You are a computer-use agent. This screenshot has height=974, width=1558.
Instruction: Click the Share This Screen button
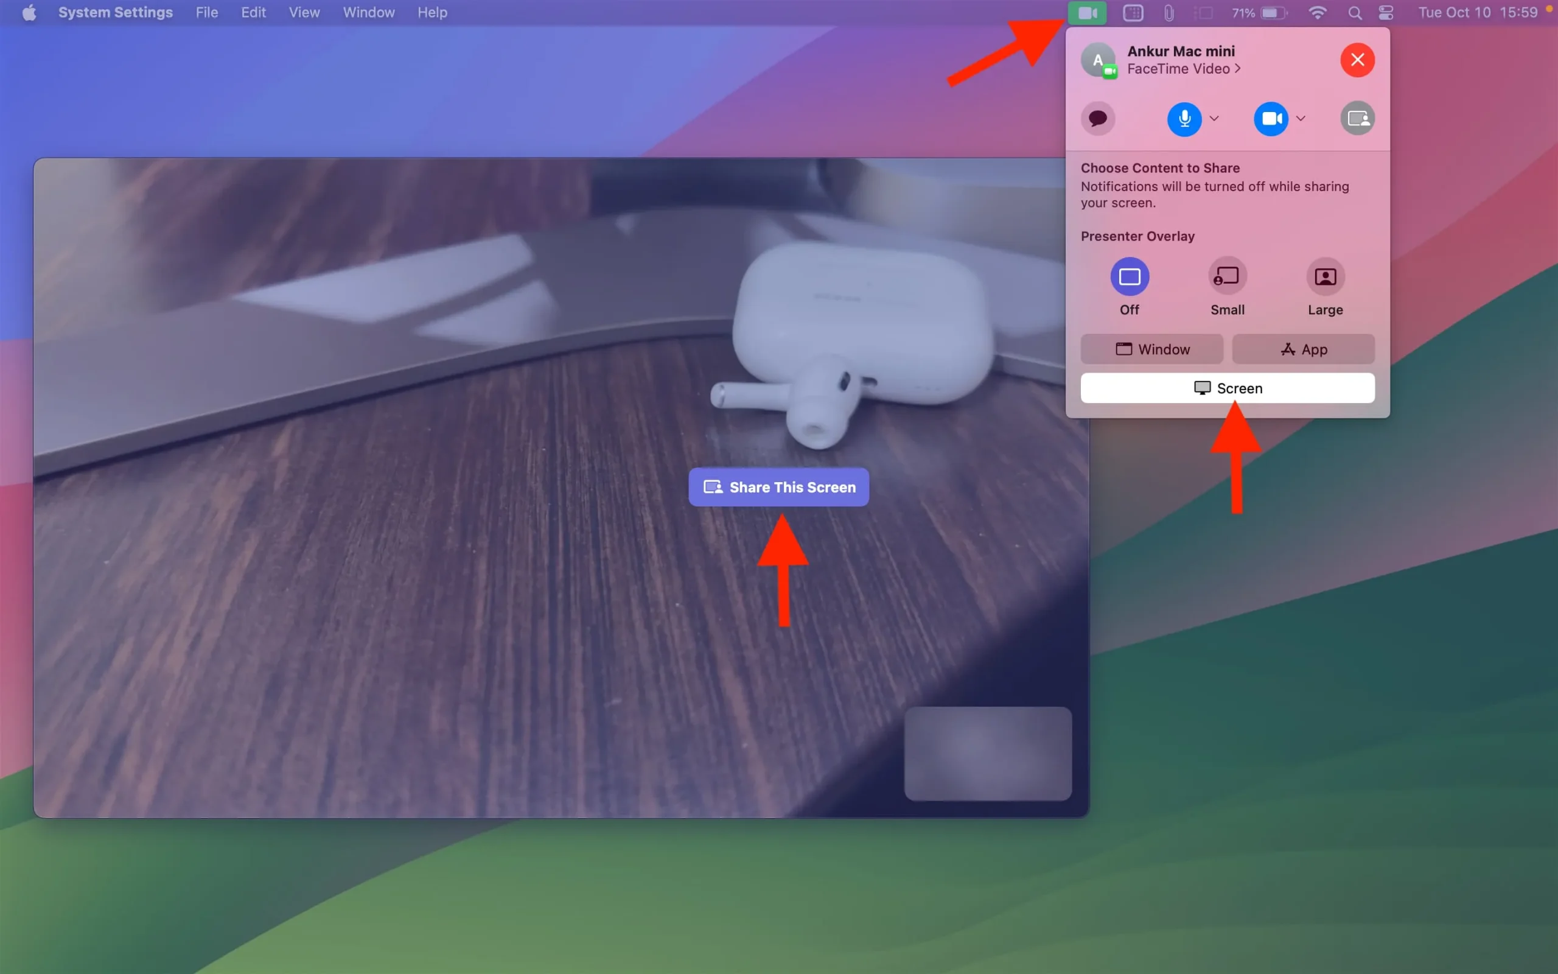coord(778,487)
